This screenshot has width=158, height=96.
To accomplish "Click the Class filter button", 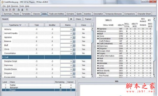I will click(78, 19).
